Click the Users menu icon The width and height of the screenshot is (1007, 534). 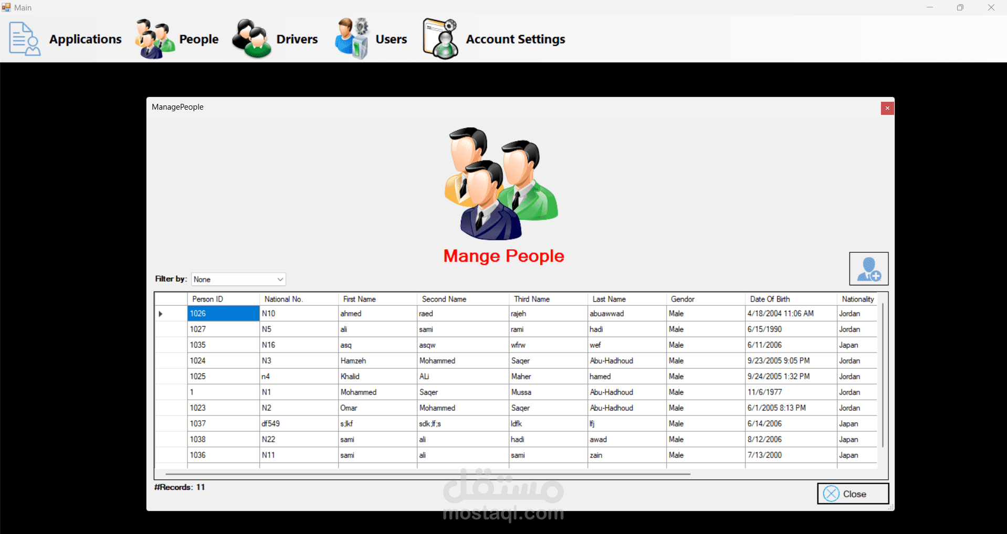click(x=352, y=39)
